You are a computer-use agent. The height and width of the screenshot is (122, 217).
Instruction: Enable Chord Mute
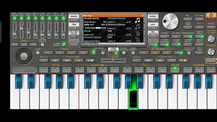click(188, 44)
